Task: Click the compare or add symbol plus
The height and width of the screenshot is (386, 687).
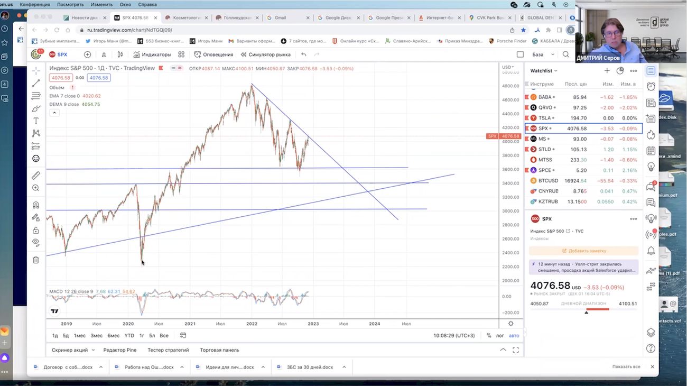Action: [87, 54]
